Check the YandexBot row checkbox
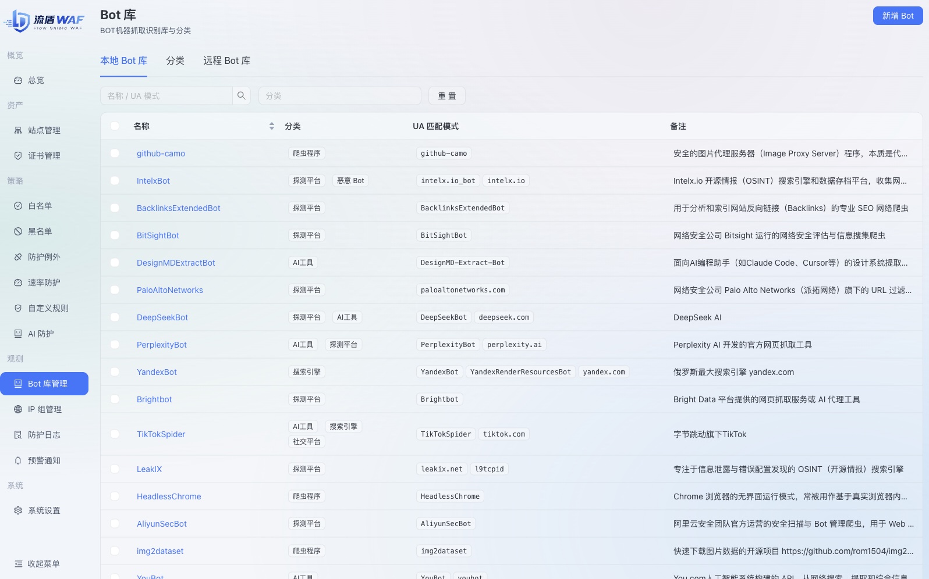The image size is (929, 579). pyautogui.click(x=115, y=372)
